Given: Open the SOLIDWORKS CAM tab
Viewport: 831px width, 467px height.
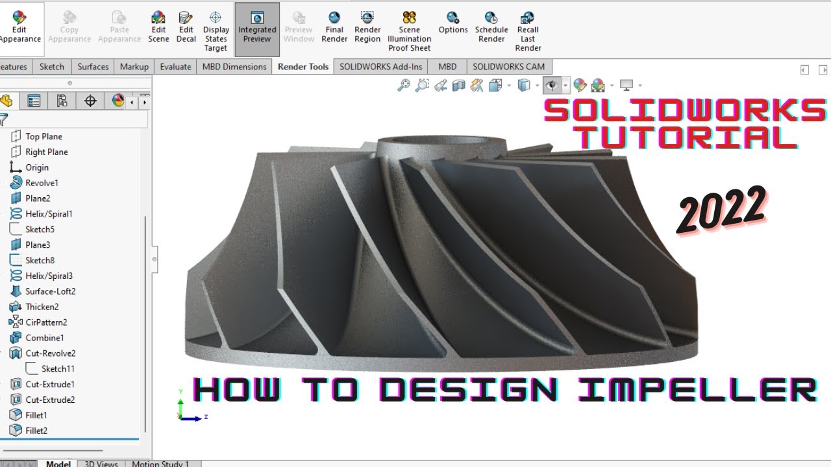Looking at the screenshot, I should (509, 67).
